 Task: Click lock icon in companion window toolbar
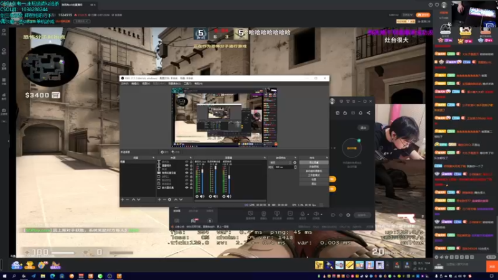(x=345, y=113)
